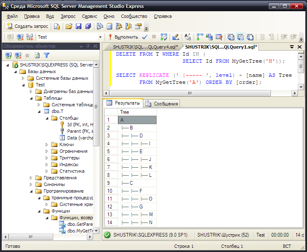Click the Uncomment lines icon

[272, 37]
